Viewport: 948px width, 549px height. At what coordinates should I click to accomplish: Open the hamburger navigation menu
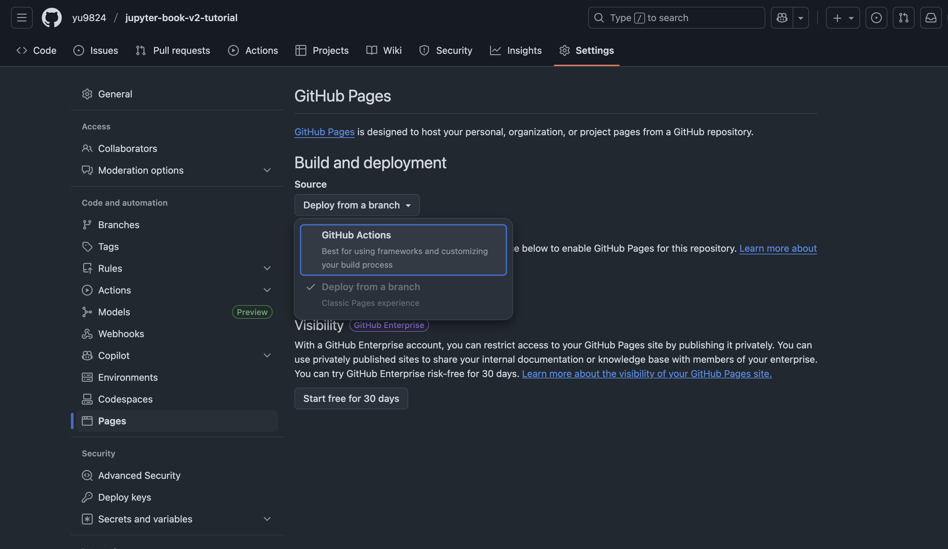pyautogui.click(x=21, y=18)
